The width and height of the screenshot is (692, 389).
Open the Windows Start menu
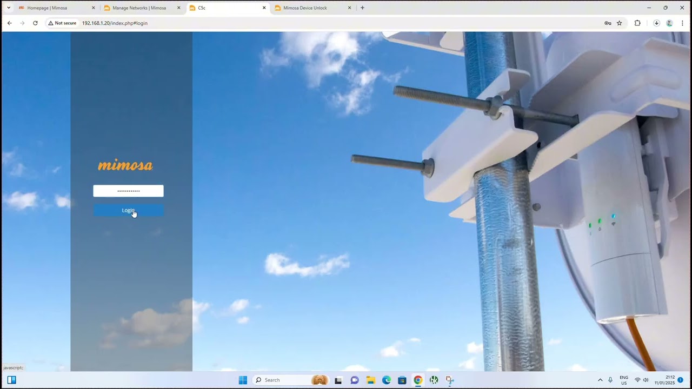[x=243, y=380]
